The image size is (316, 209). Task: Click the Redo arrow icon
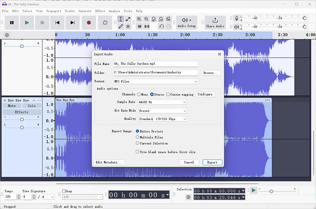click(169, 26)
